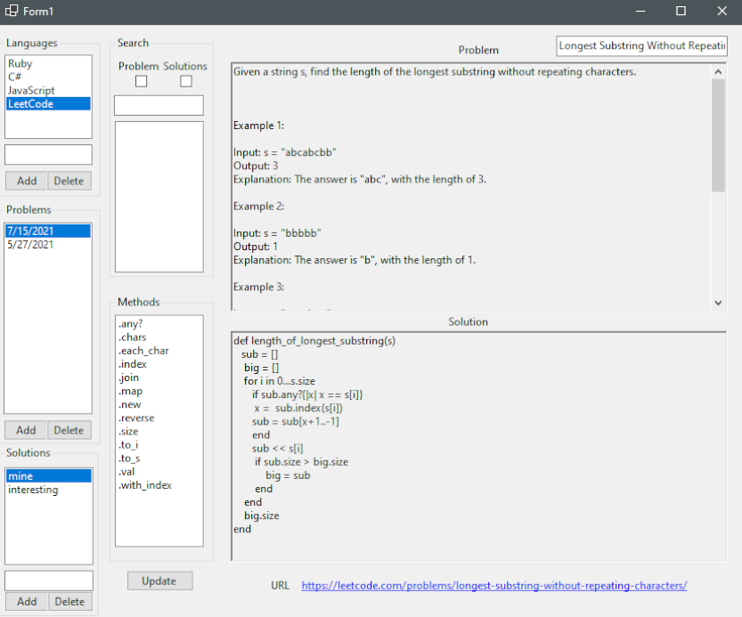Select the 5/27/2021 problem entry
The image size is (742, 617).
click(29, 245)
